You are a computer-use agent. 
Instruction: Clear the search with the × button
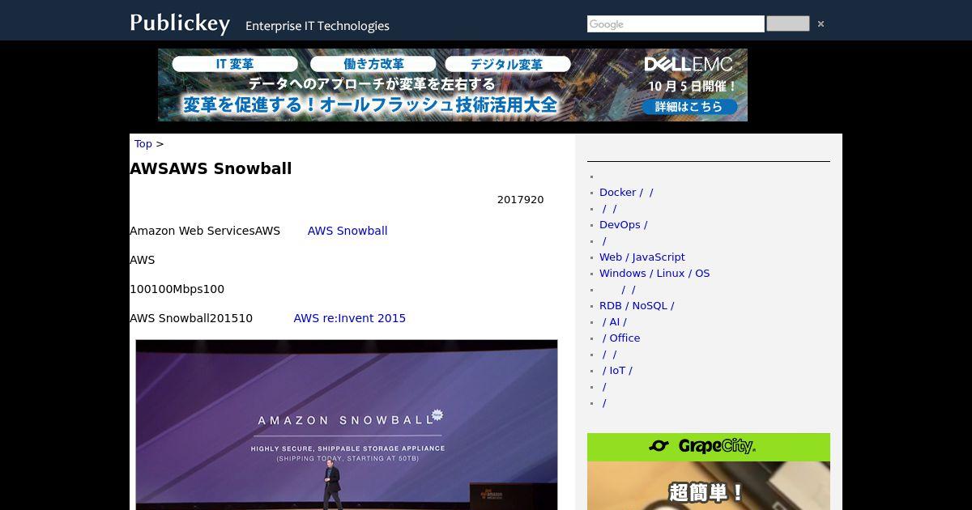click(x=821, y=24)
